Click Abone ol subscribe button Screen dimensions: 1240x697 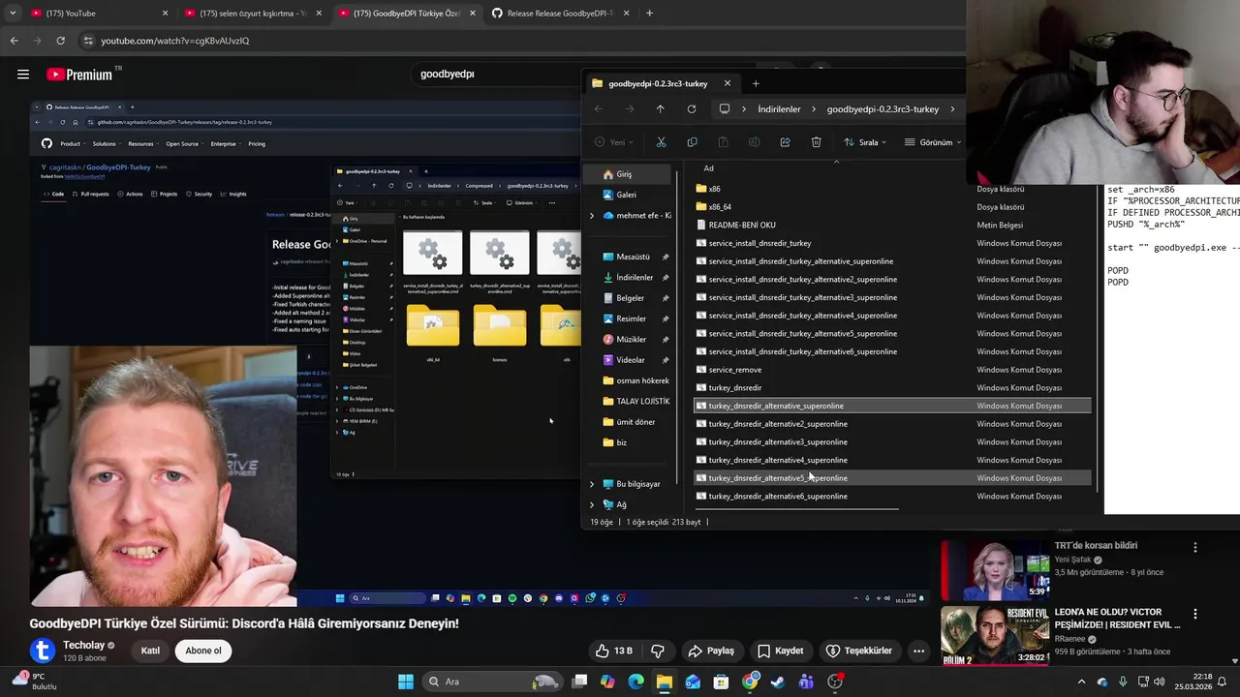tap(203, 651)
